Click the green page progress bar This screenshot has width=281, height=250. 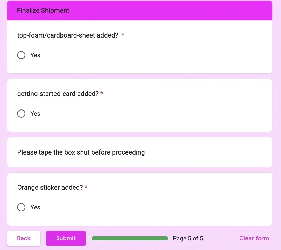click(130, 238)
